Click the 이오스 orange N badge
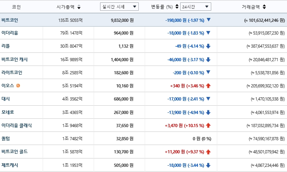Image resolution: width=287 pixels, height=172 pixels. pos(18,85)
